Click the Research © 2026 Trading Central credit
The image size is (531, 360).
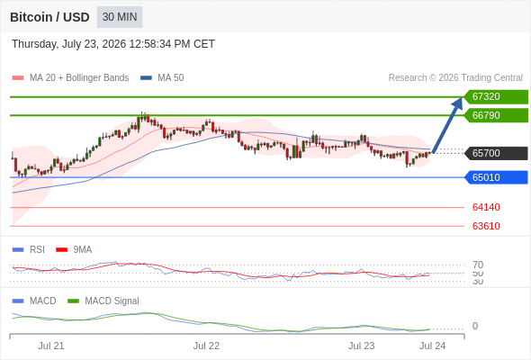(x=455, y=78)
